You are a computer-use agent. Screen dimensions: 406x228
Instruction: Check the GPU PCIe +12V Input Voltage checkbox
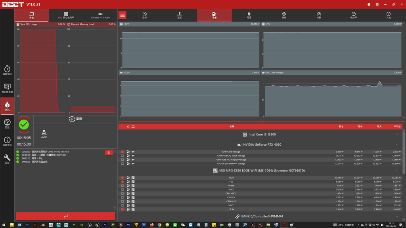[x=123, y=160]
